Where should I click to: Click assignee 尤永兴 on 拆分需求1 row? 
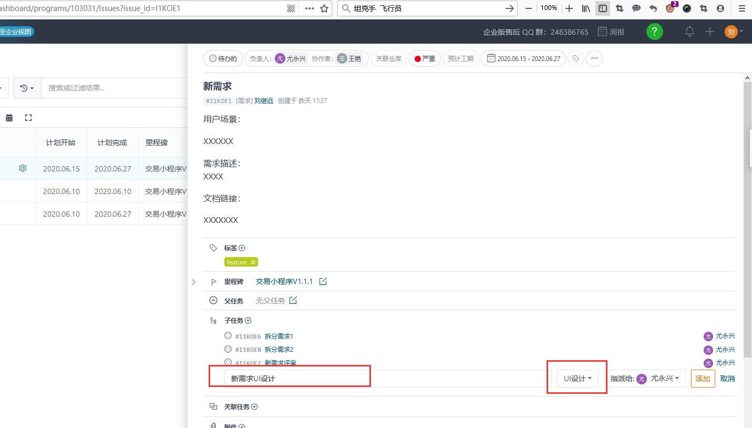(x=719, y=336)
